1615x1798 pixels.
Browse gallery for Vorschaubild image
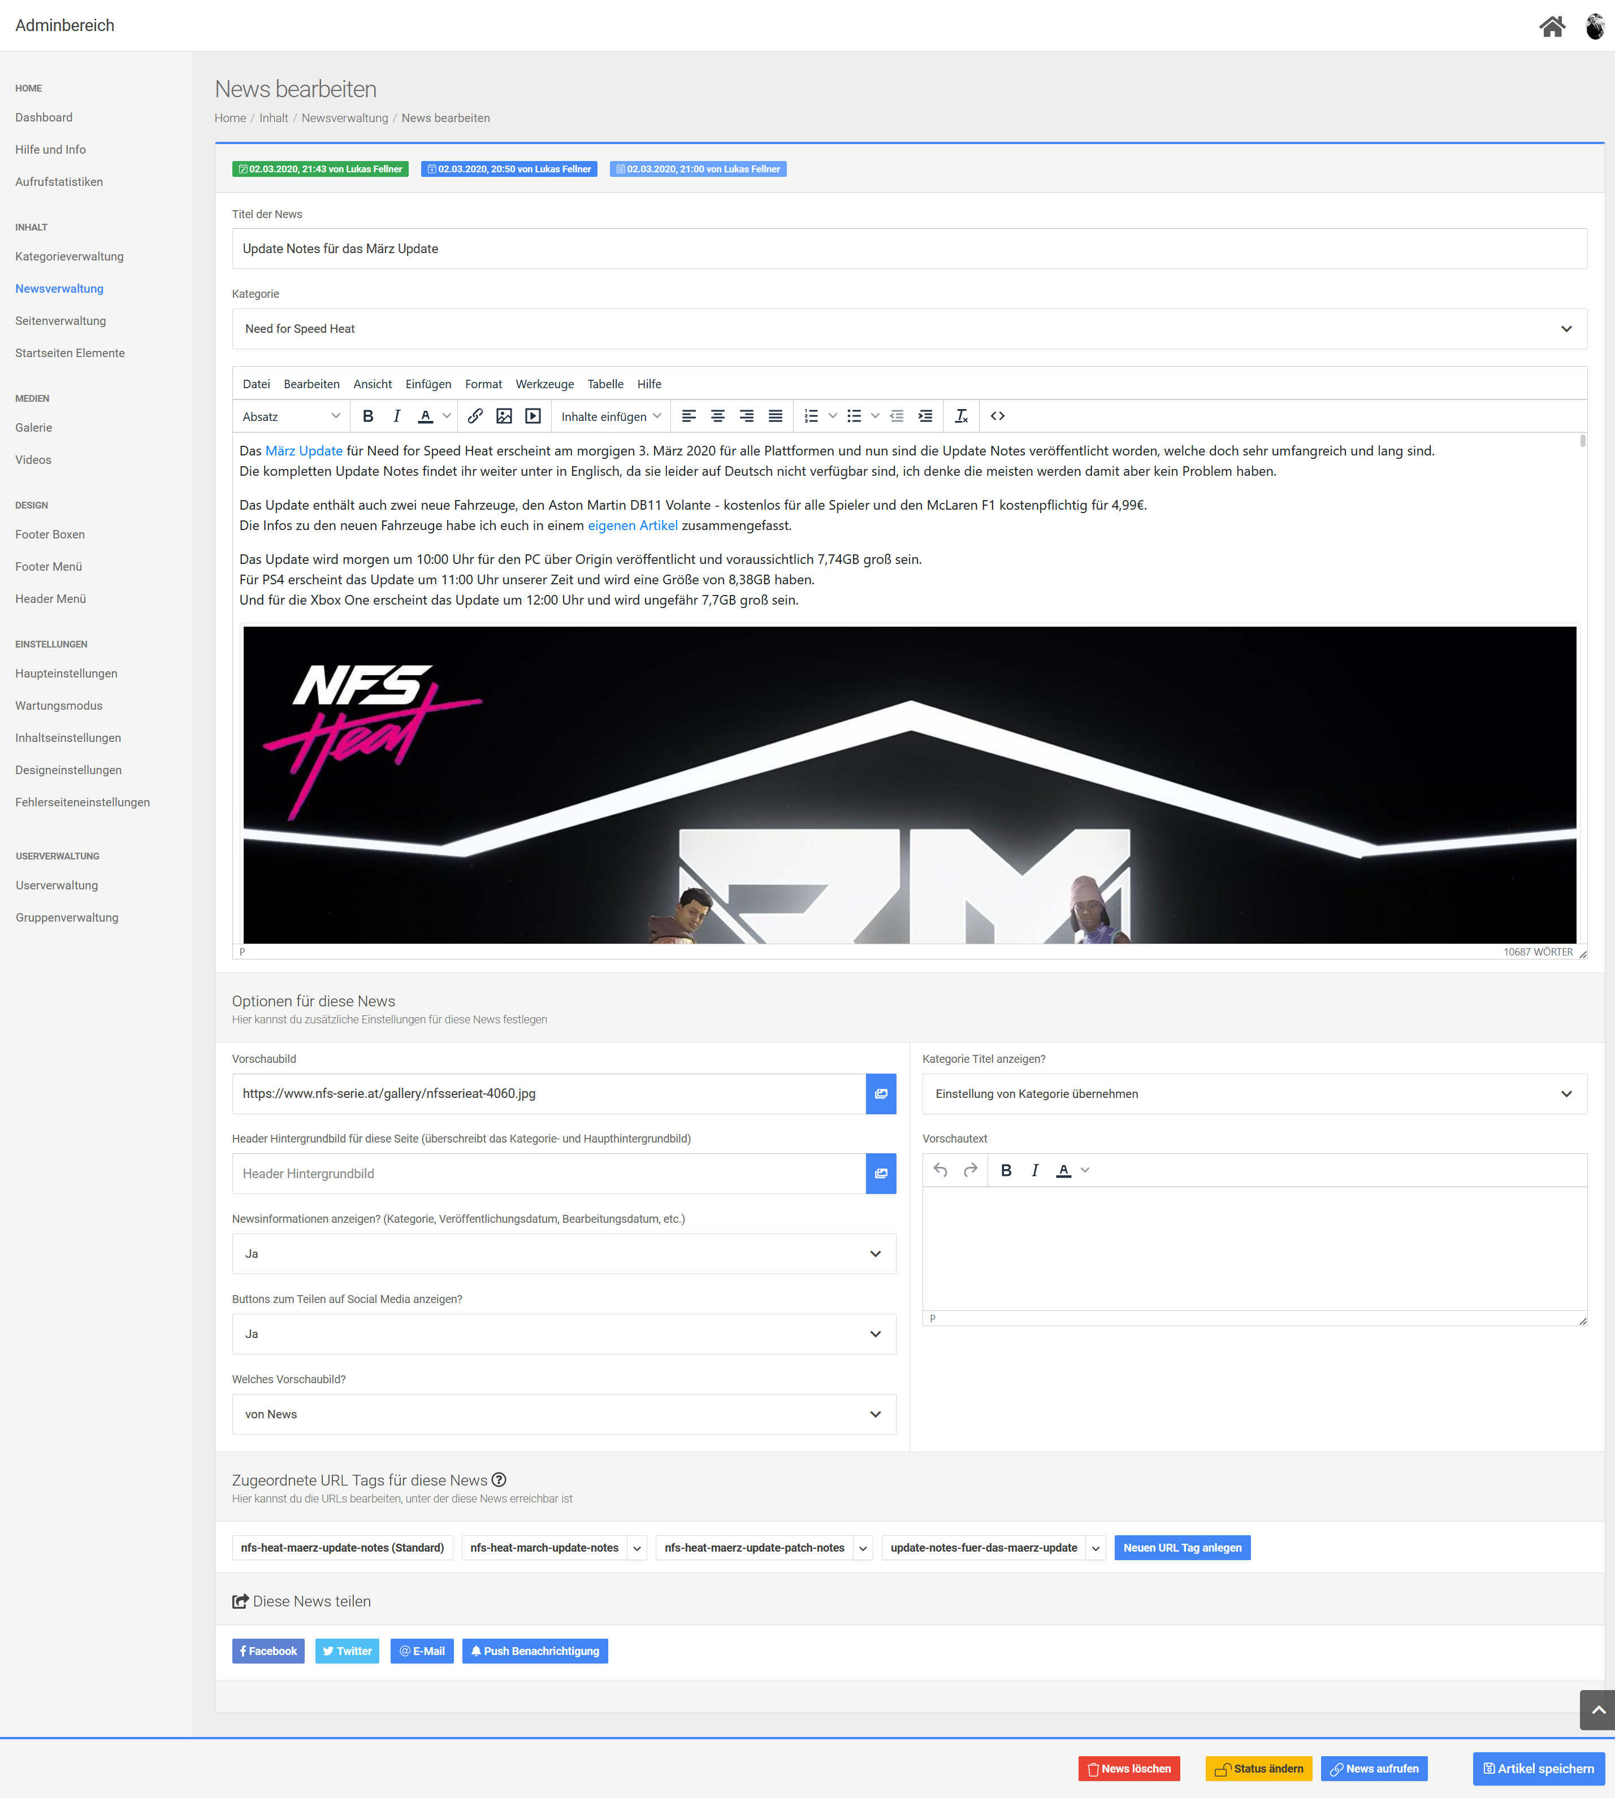coord(880,1094)
